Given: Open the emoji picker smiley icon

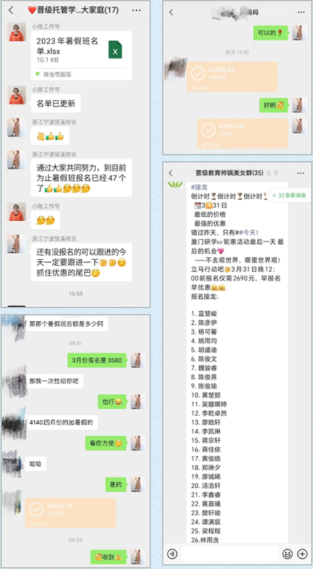Looking at the screenshot, I should [288, 554].
